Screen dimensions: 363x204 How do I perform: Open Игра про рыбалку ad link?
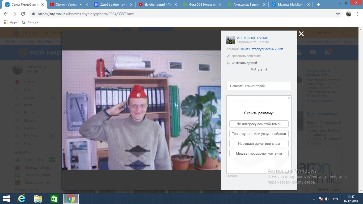coord(322,113)
